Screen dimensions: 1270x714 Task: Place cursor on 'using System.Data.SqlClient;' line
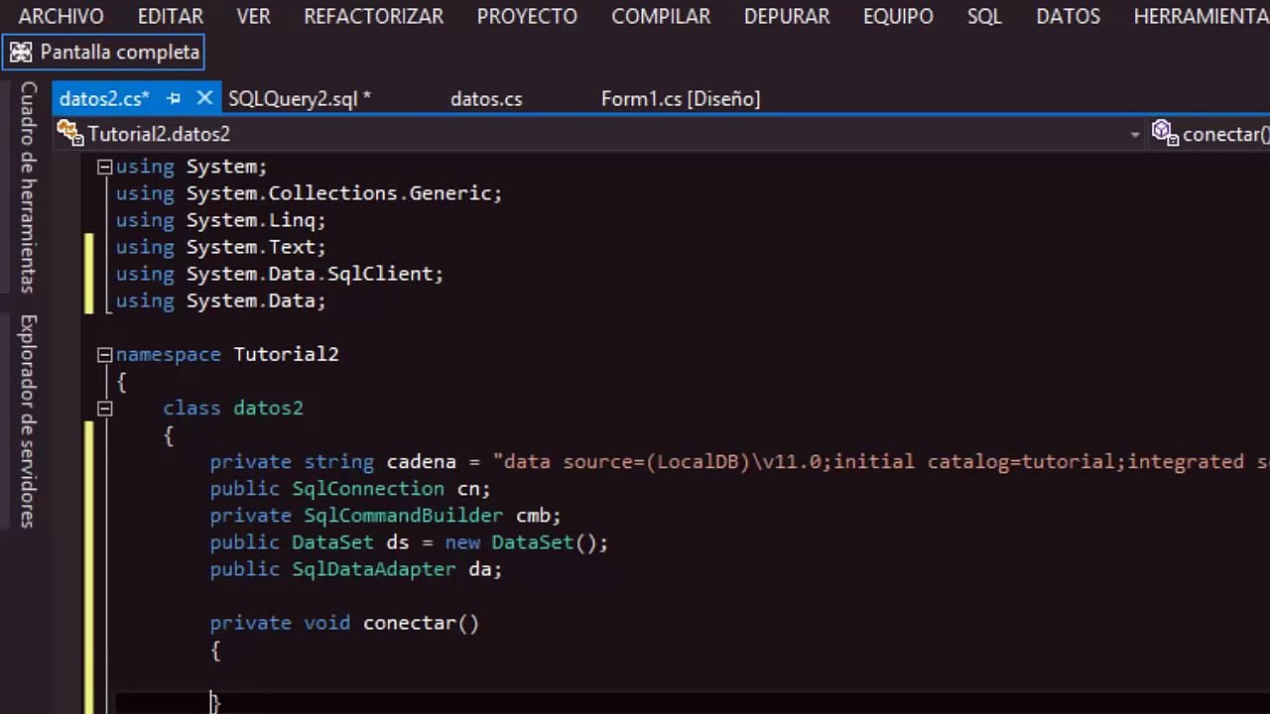[279, 274]
